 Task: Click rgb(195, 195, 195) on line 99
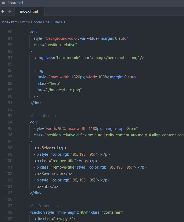pos(80,154)
